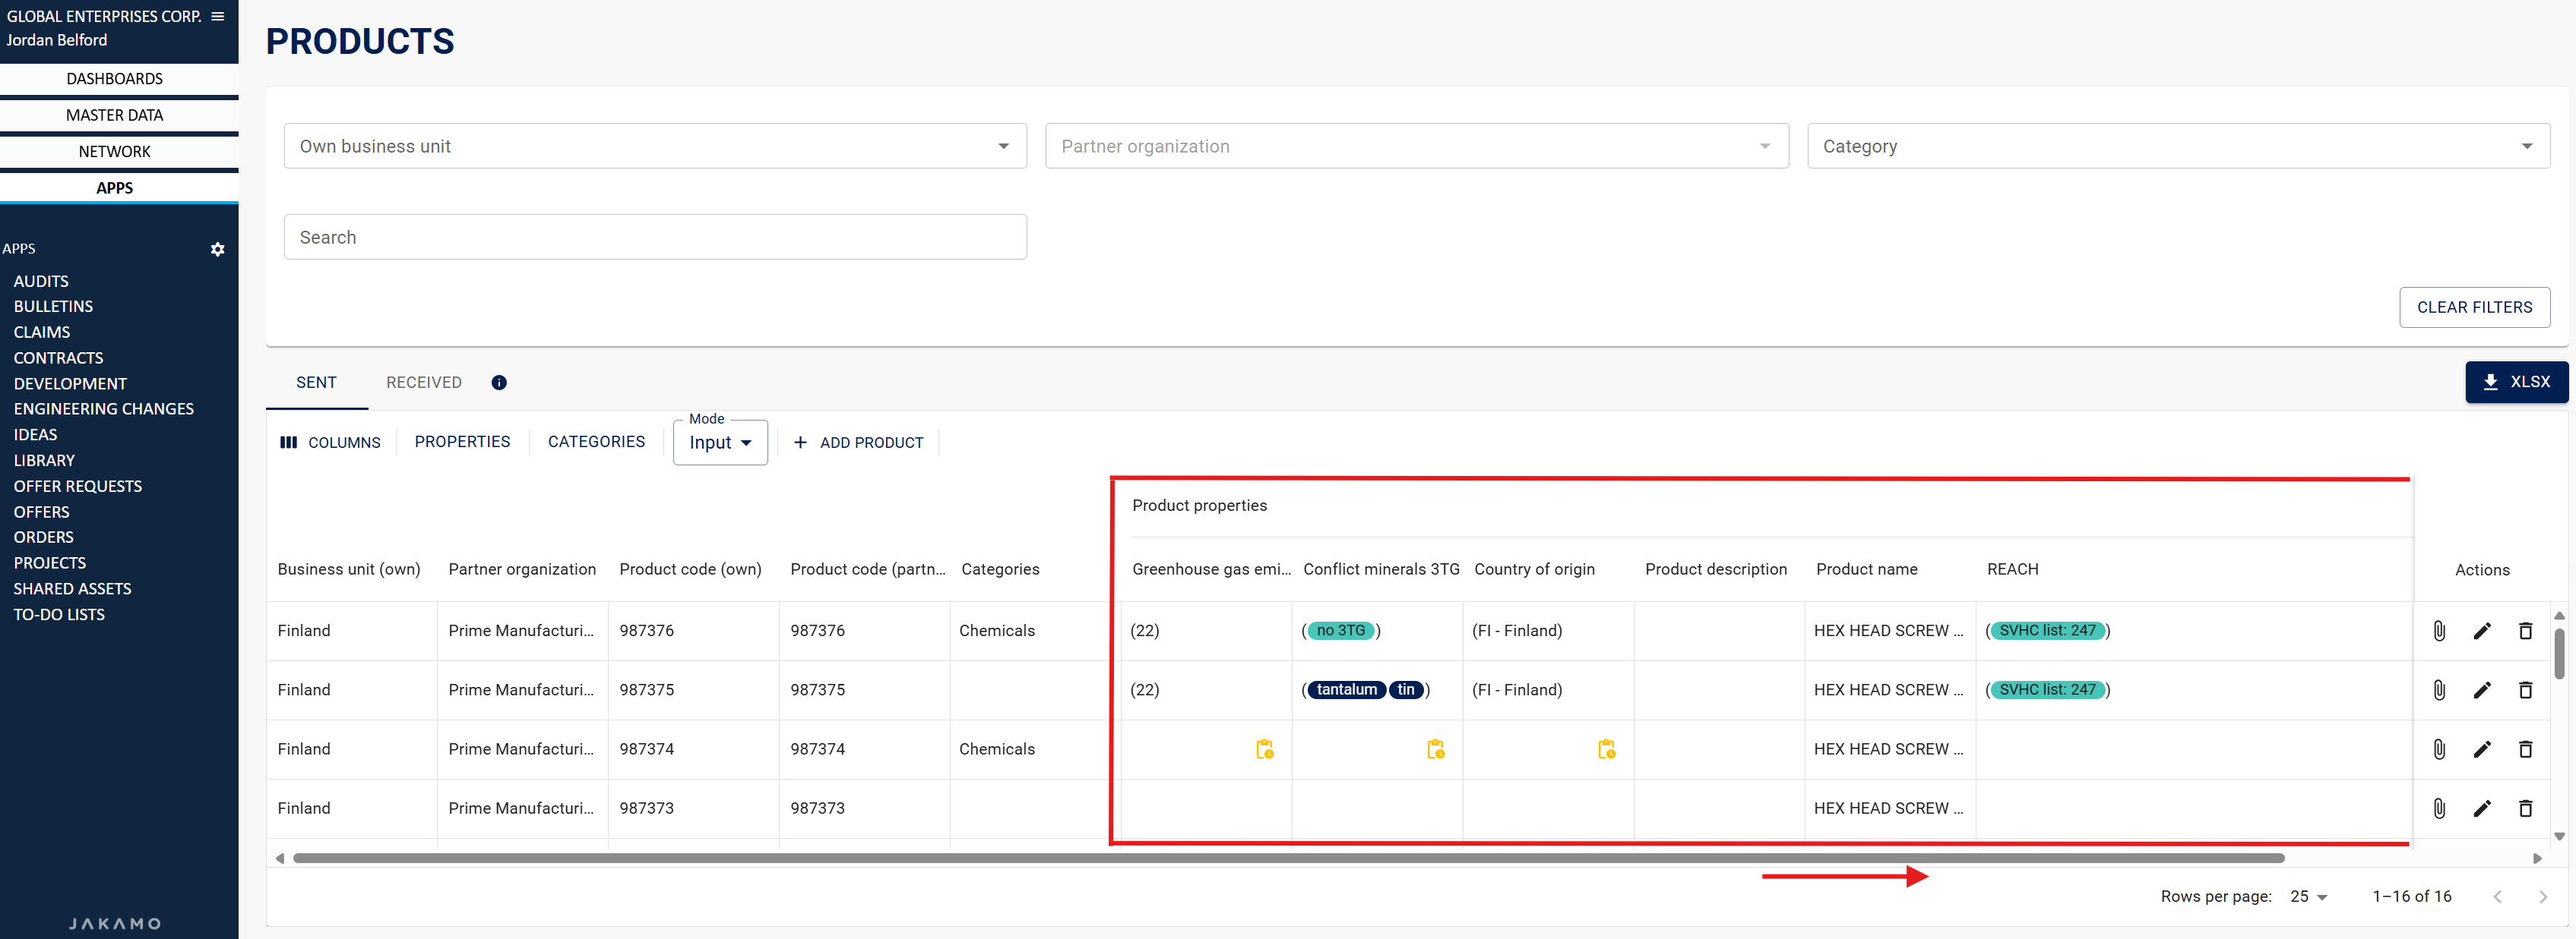The image size is (2576, 939).
Task: Edit product 987375 with pencil icon
Action: coord(2482,689)
